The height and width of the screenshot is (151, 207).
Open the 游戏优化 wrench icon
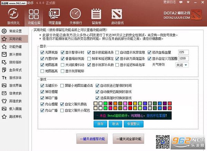click(13, 13)
